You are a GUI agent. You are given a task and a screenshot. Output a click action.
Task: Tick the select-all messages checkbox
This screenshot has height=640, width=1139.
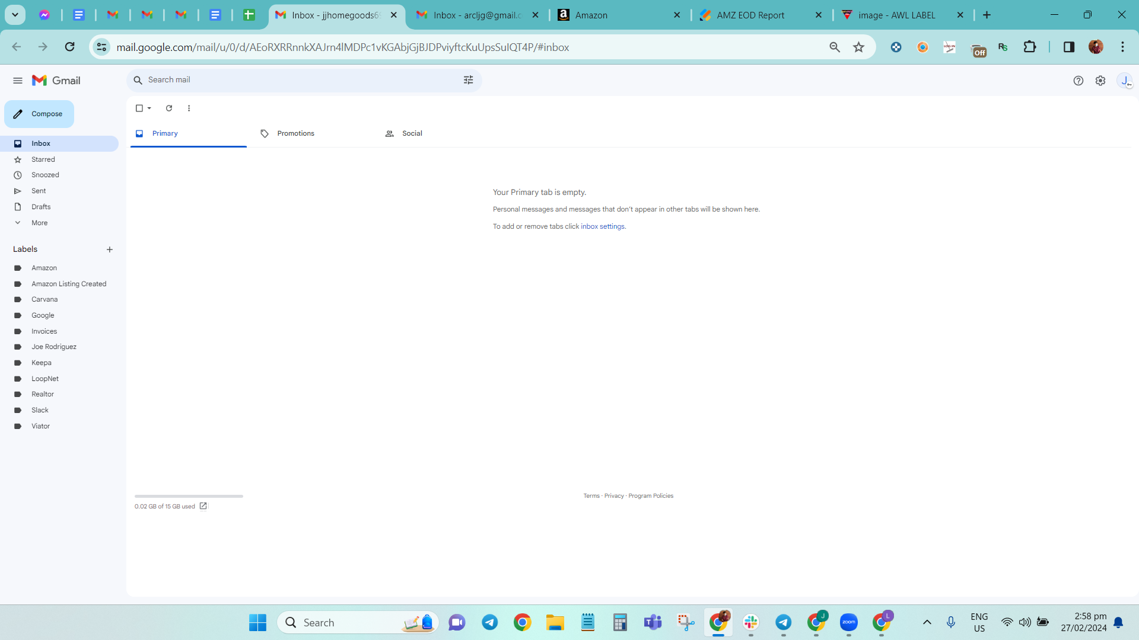[139, 108]
